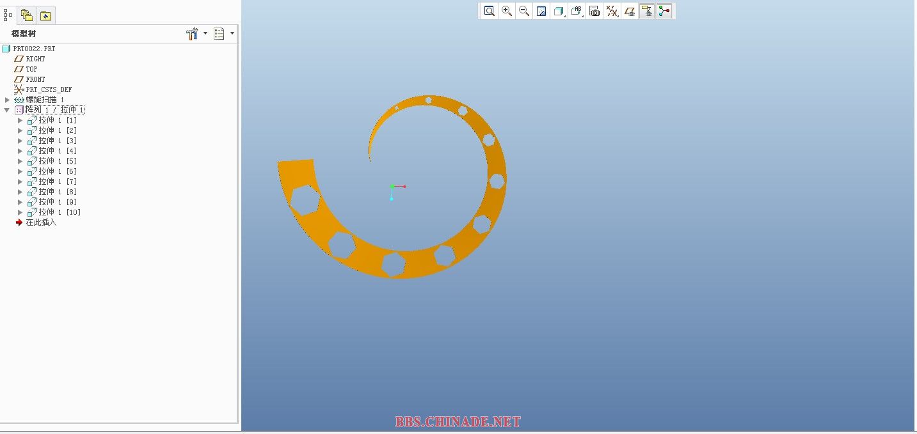Open the Datum Display Filters dropdown
Viewport: 917px width, 434px height.
[612, 11]
